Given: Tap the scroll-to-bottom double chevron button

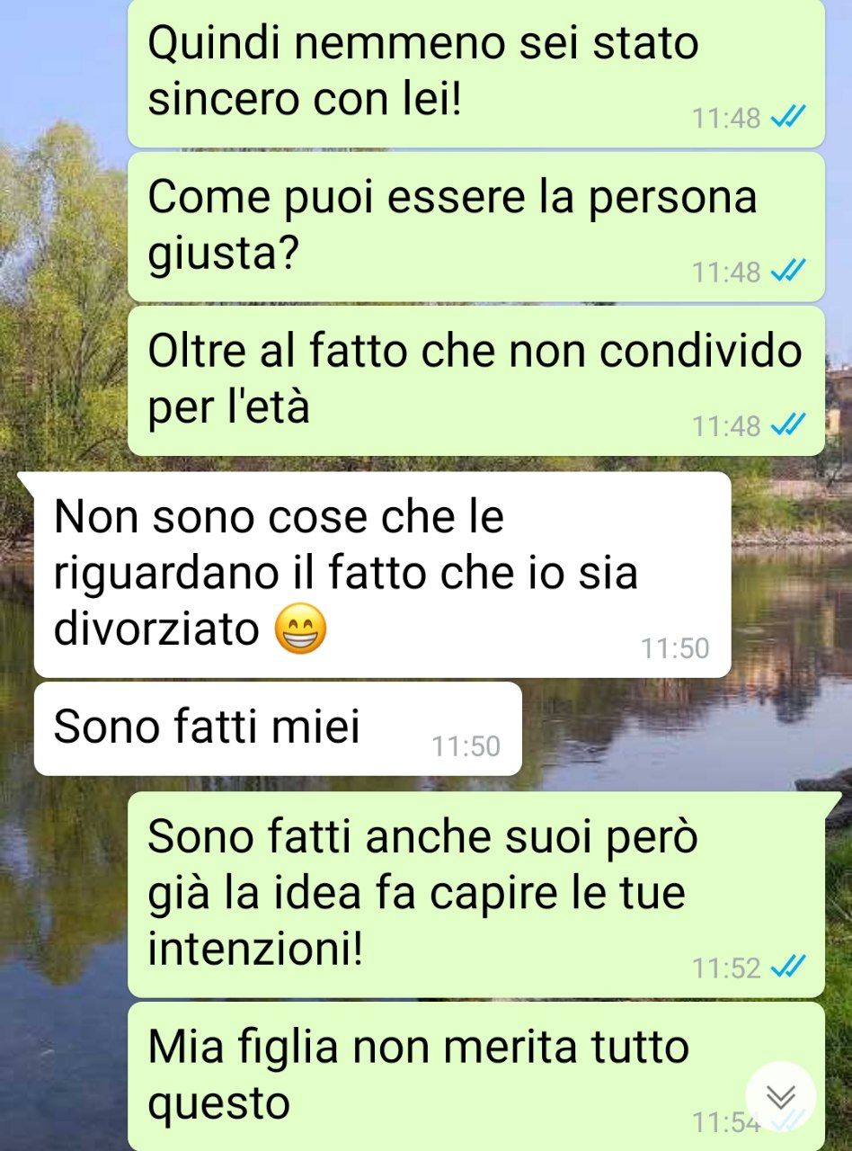Looking at the screenshot, I should click(x=781, y=1097).
